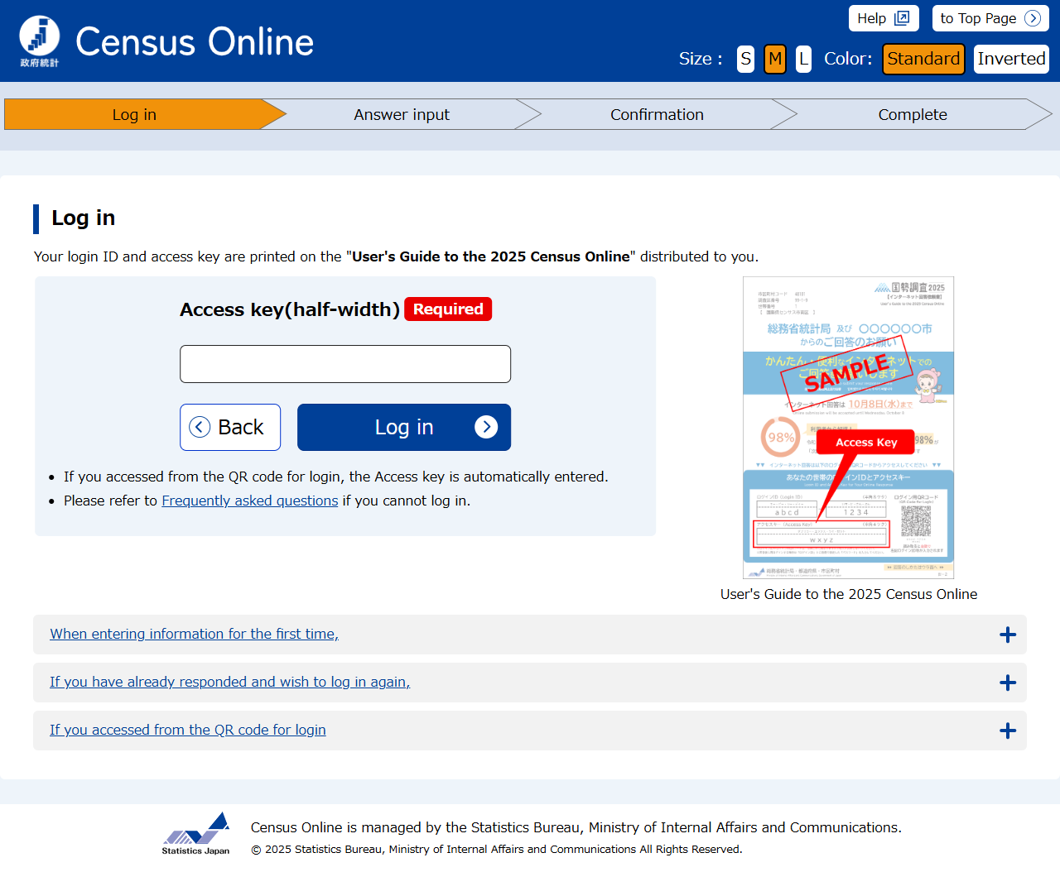Set text size to Small
The image size is (1060, 872).
(745, 59)
